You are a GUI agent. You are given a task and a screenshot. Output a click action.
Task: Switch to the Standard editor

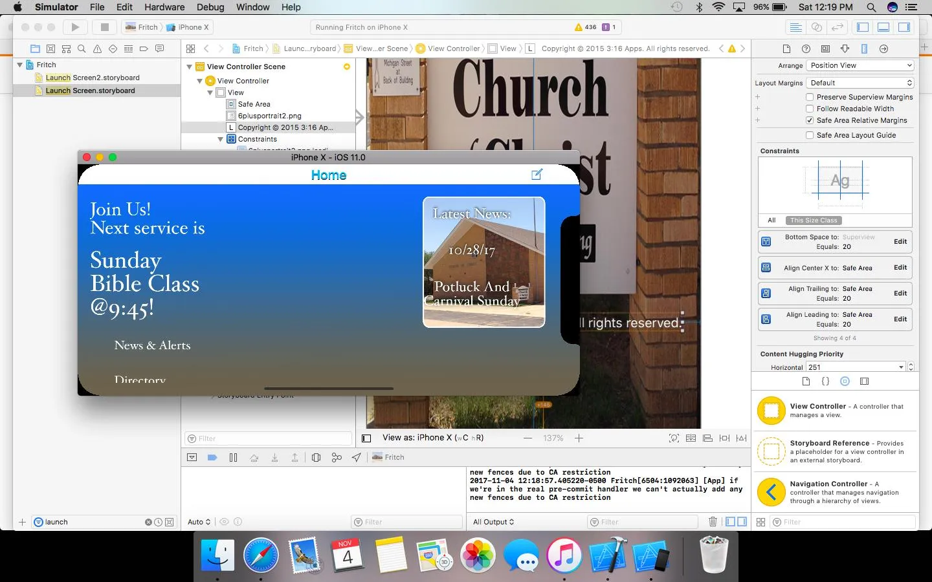(x=796, y=27)
